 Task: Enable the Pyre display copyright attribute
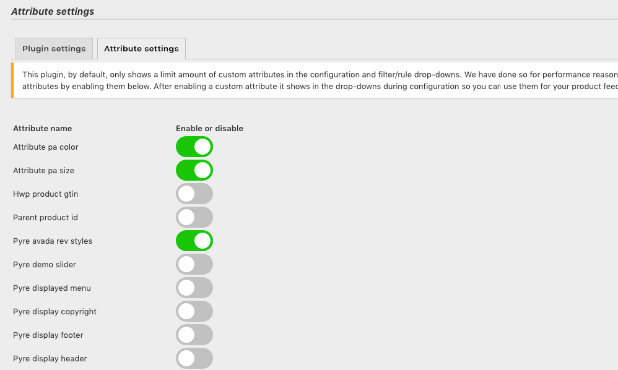[x=194, y=311]
